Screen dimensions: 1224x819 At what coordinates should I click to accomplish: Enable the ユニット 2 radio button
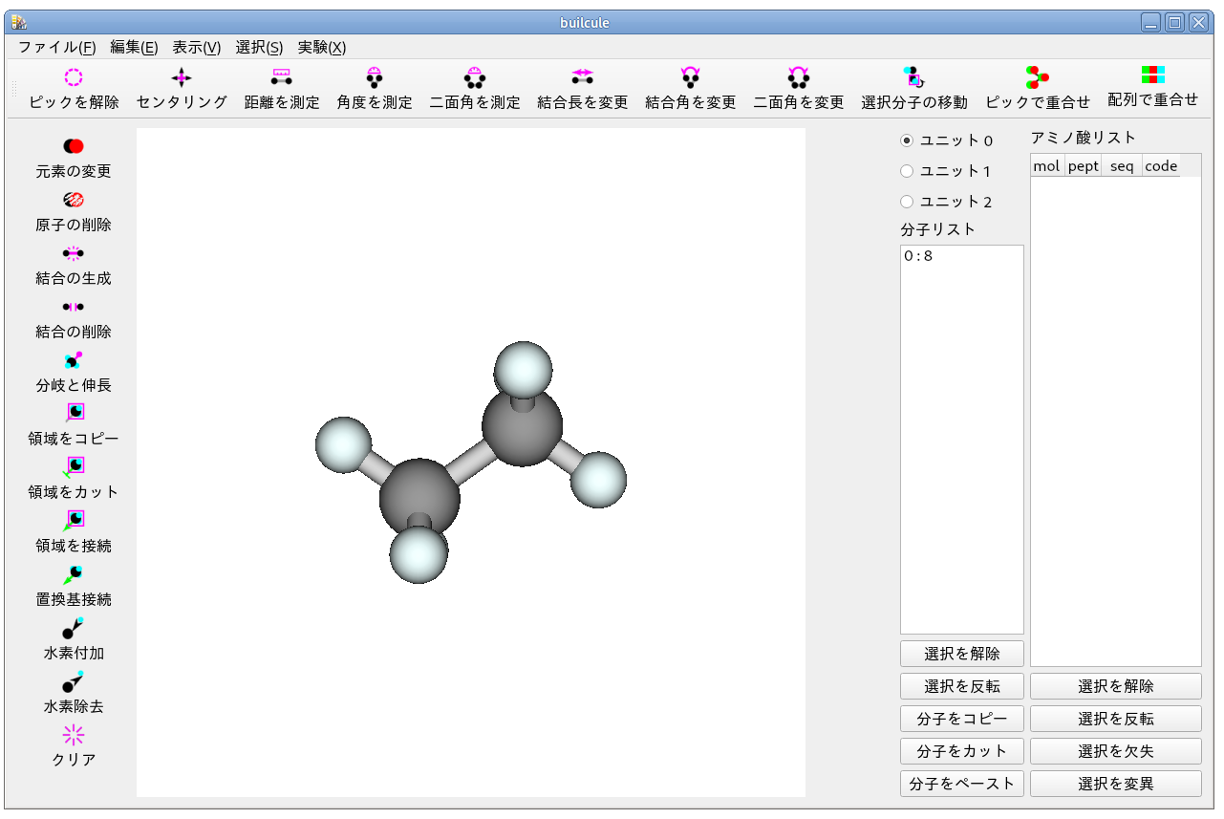[x=907, y=202]
